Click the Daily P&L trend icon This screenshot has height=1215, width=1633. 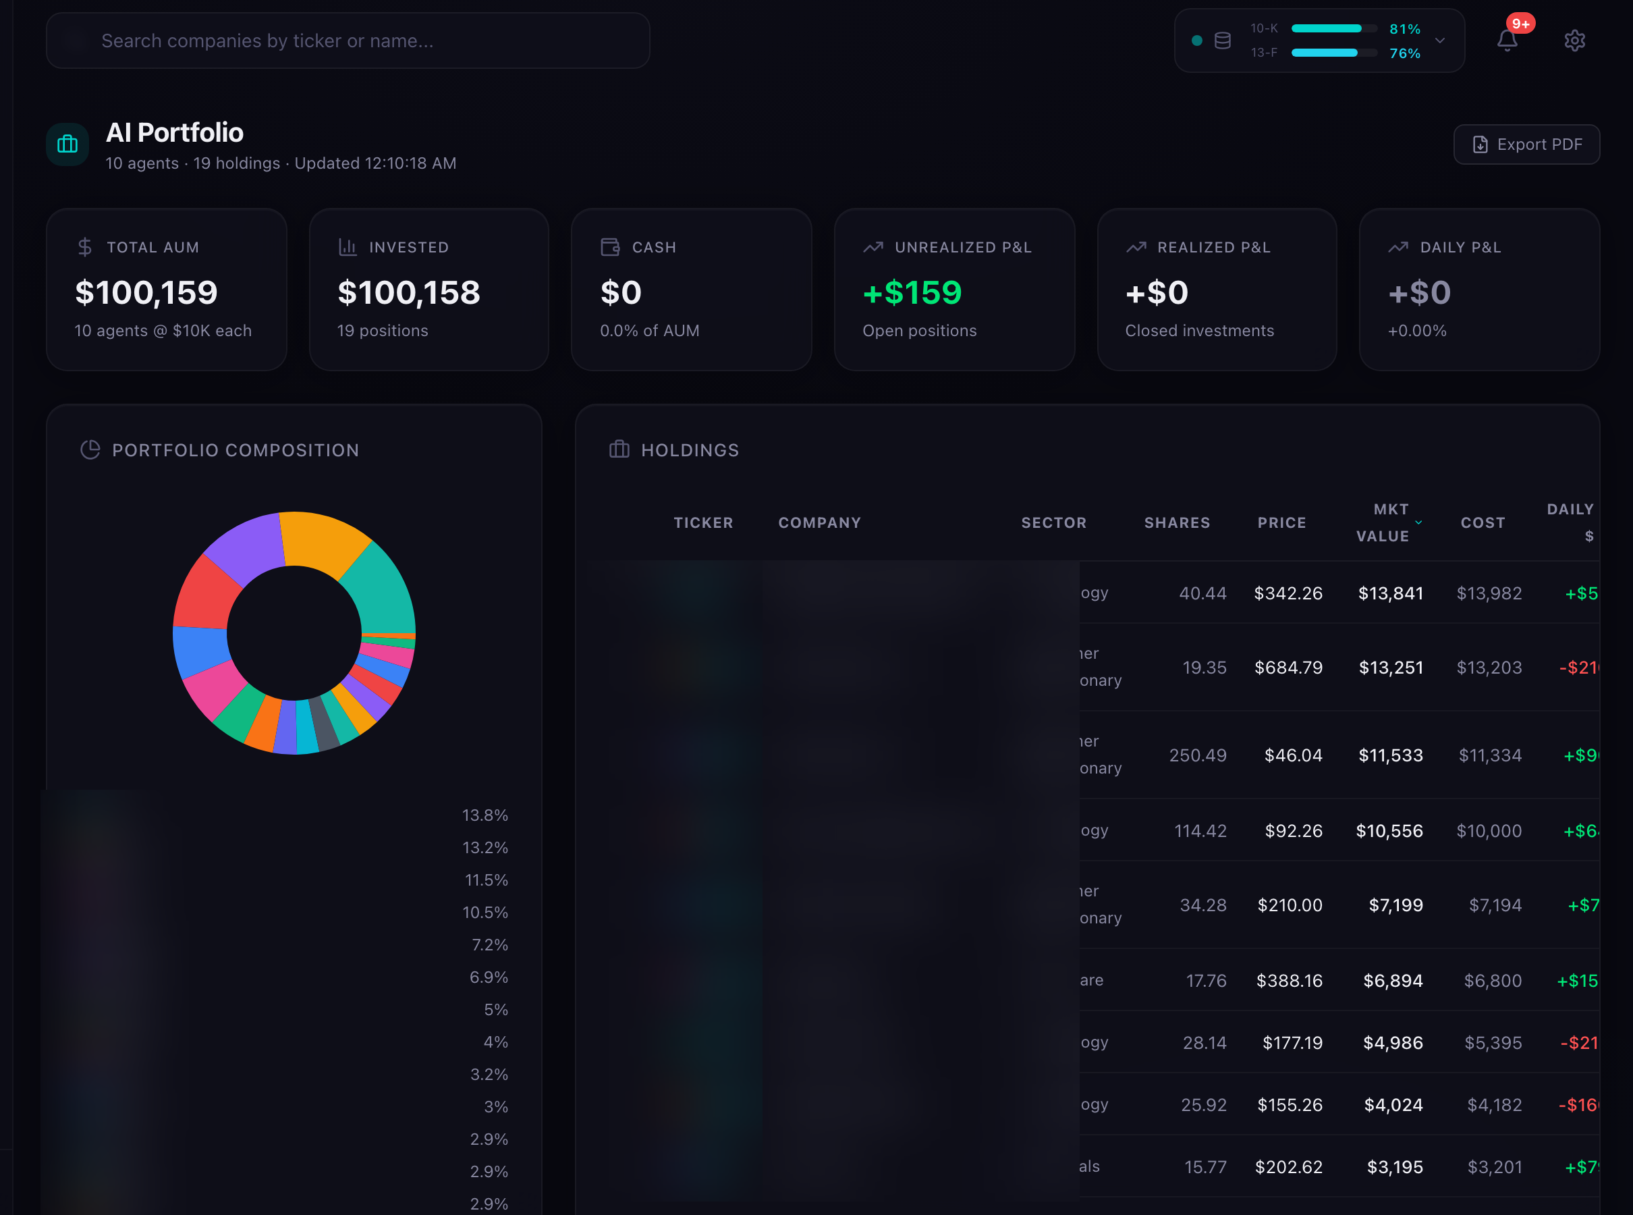click(1398, 247)
